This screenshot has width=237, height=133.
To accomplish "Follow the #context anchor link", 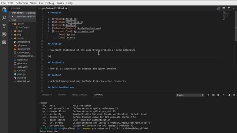I will pos(71,25).
